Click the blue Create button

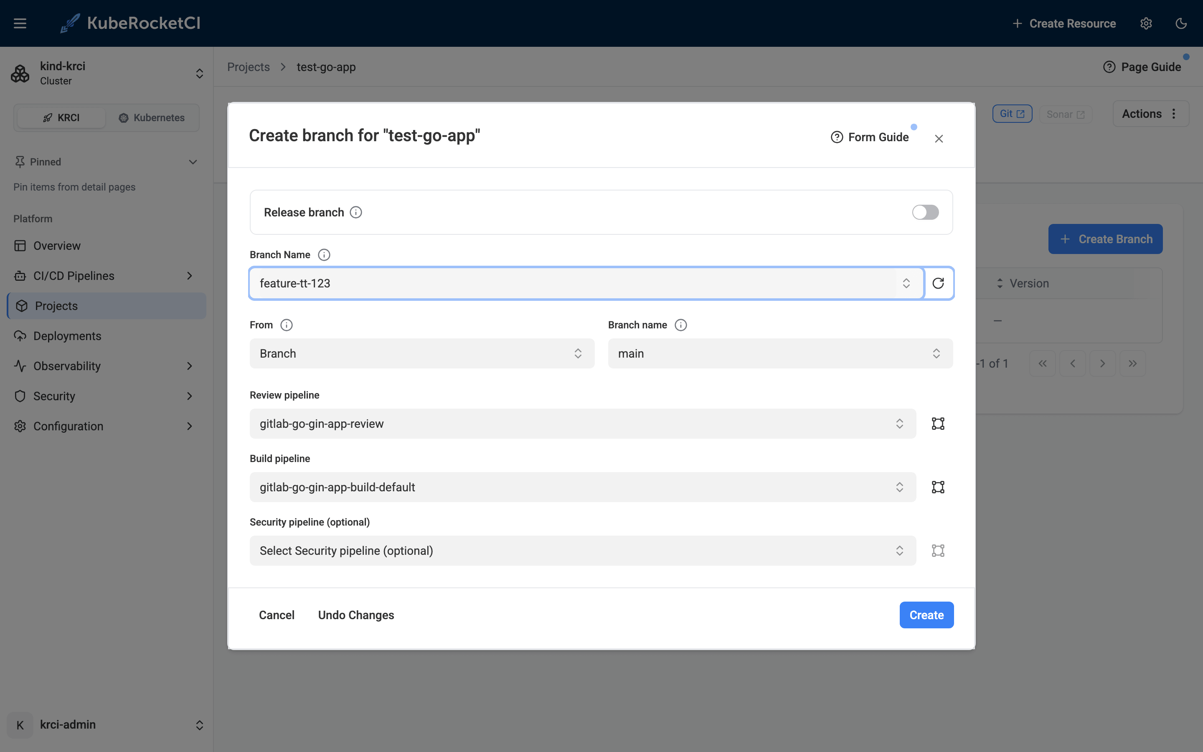pos(926,615)
